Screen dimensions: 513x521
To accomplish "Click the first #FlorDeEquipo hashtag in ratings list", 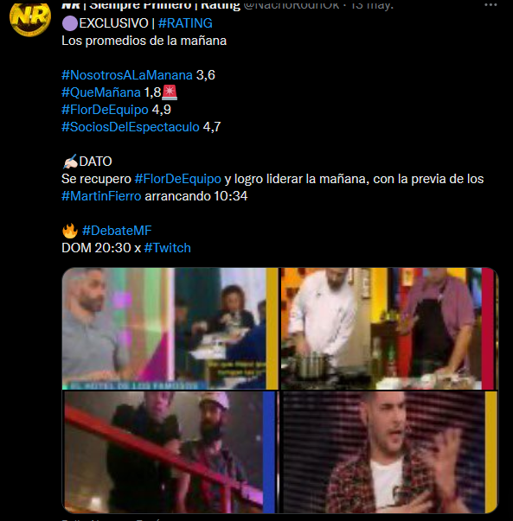I will 106,110.
